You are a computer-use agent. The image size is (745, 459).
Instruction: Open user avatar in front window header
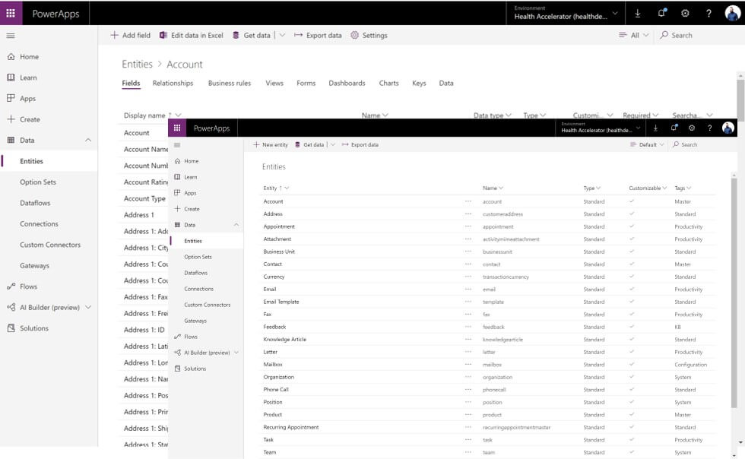tap(728, 128)
